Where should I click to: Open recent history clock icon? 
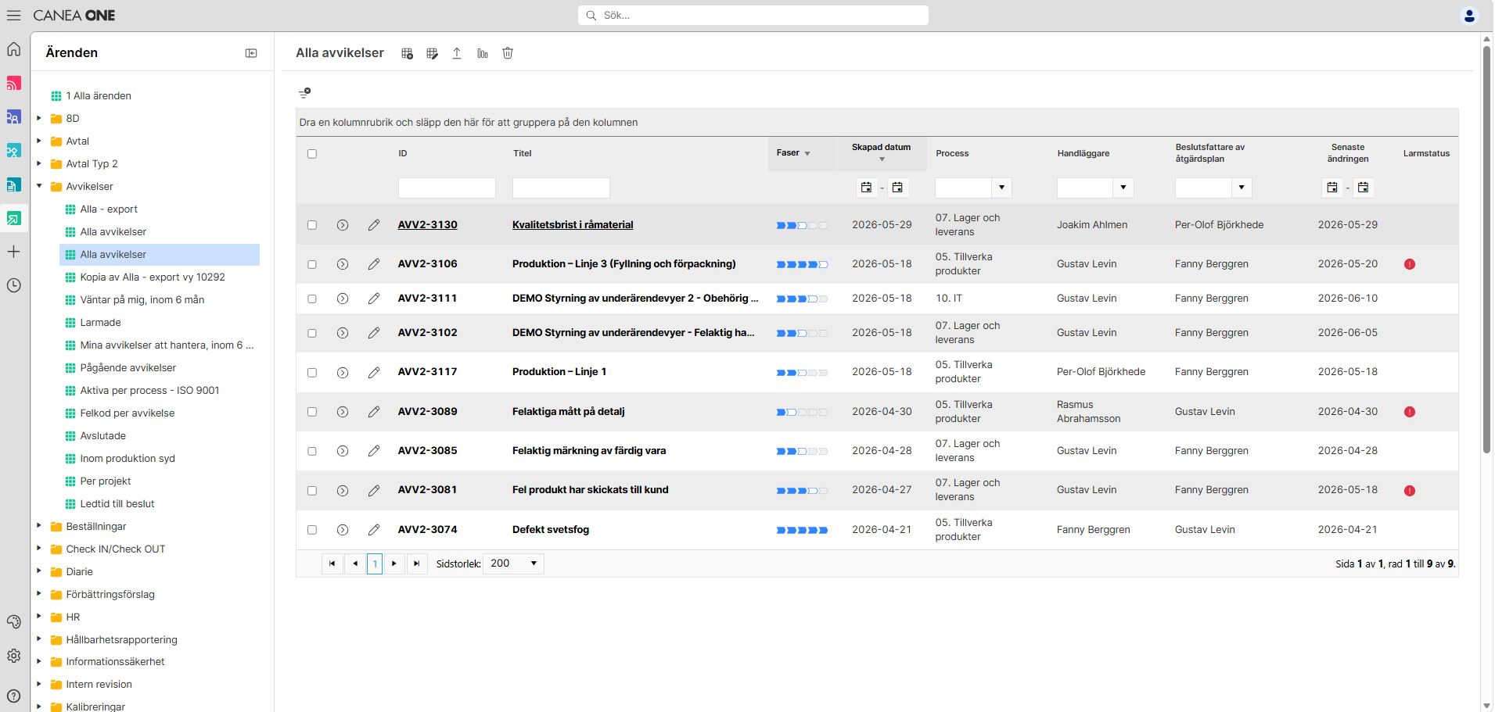[x=13, y=285]
